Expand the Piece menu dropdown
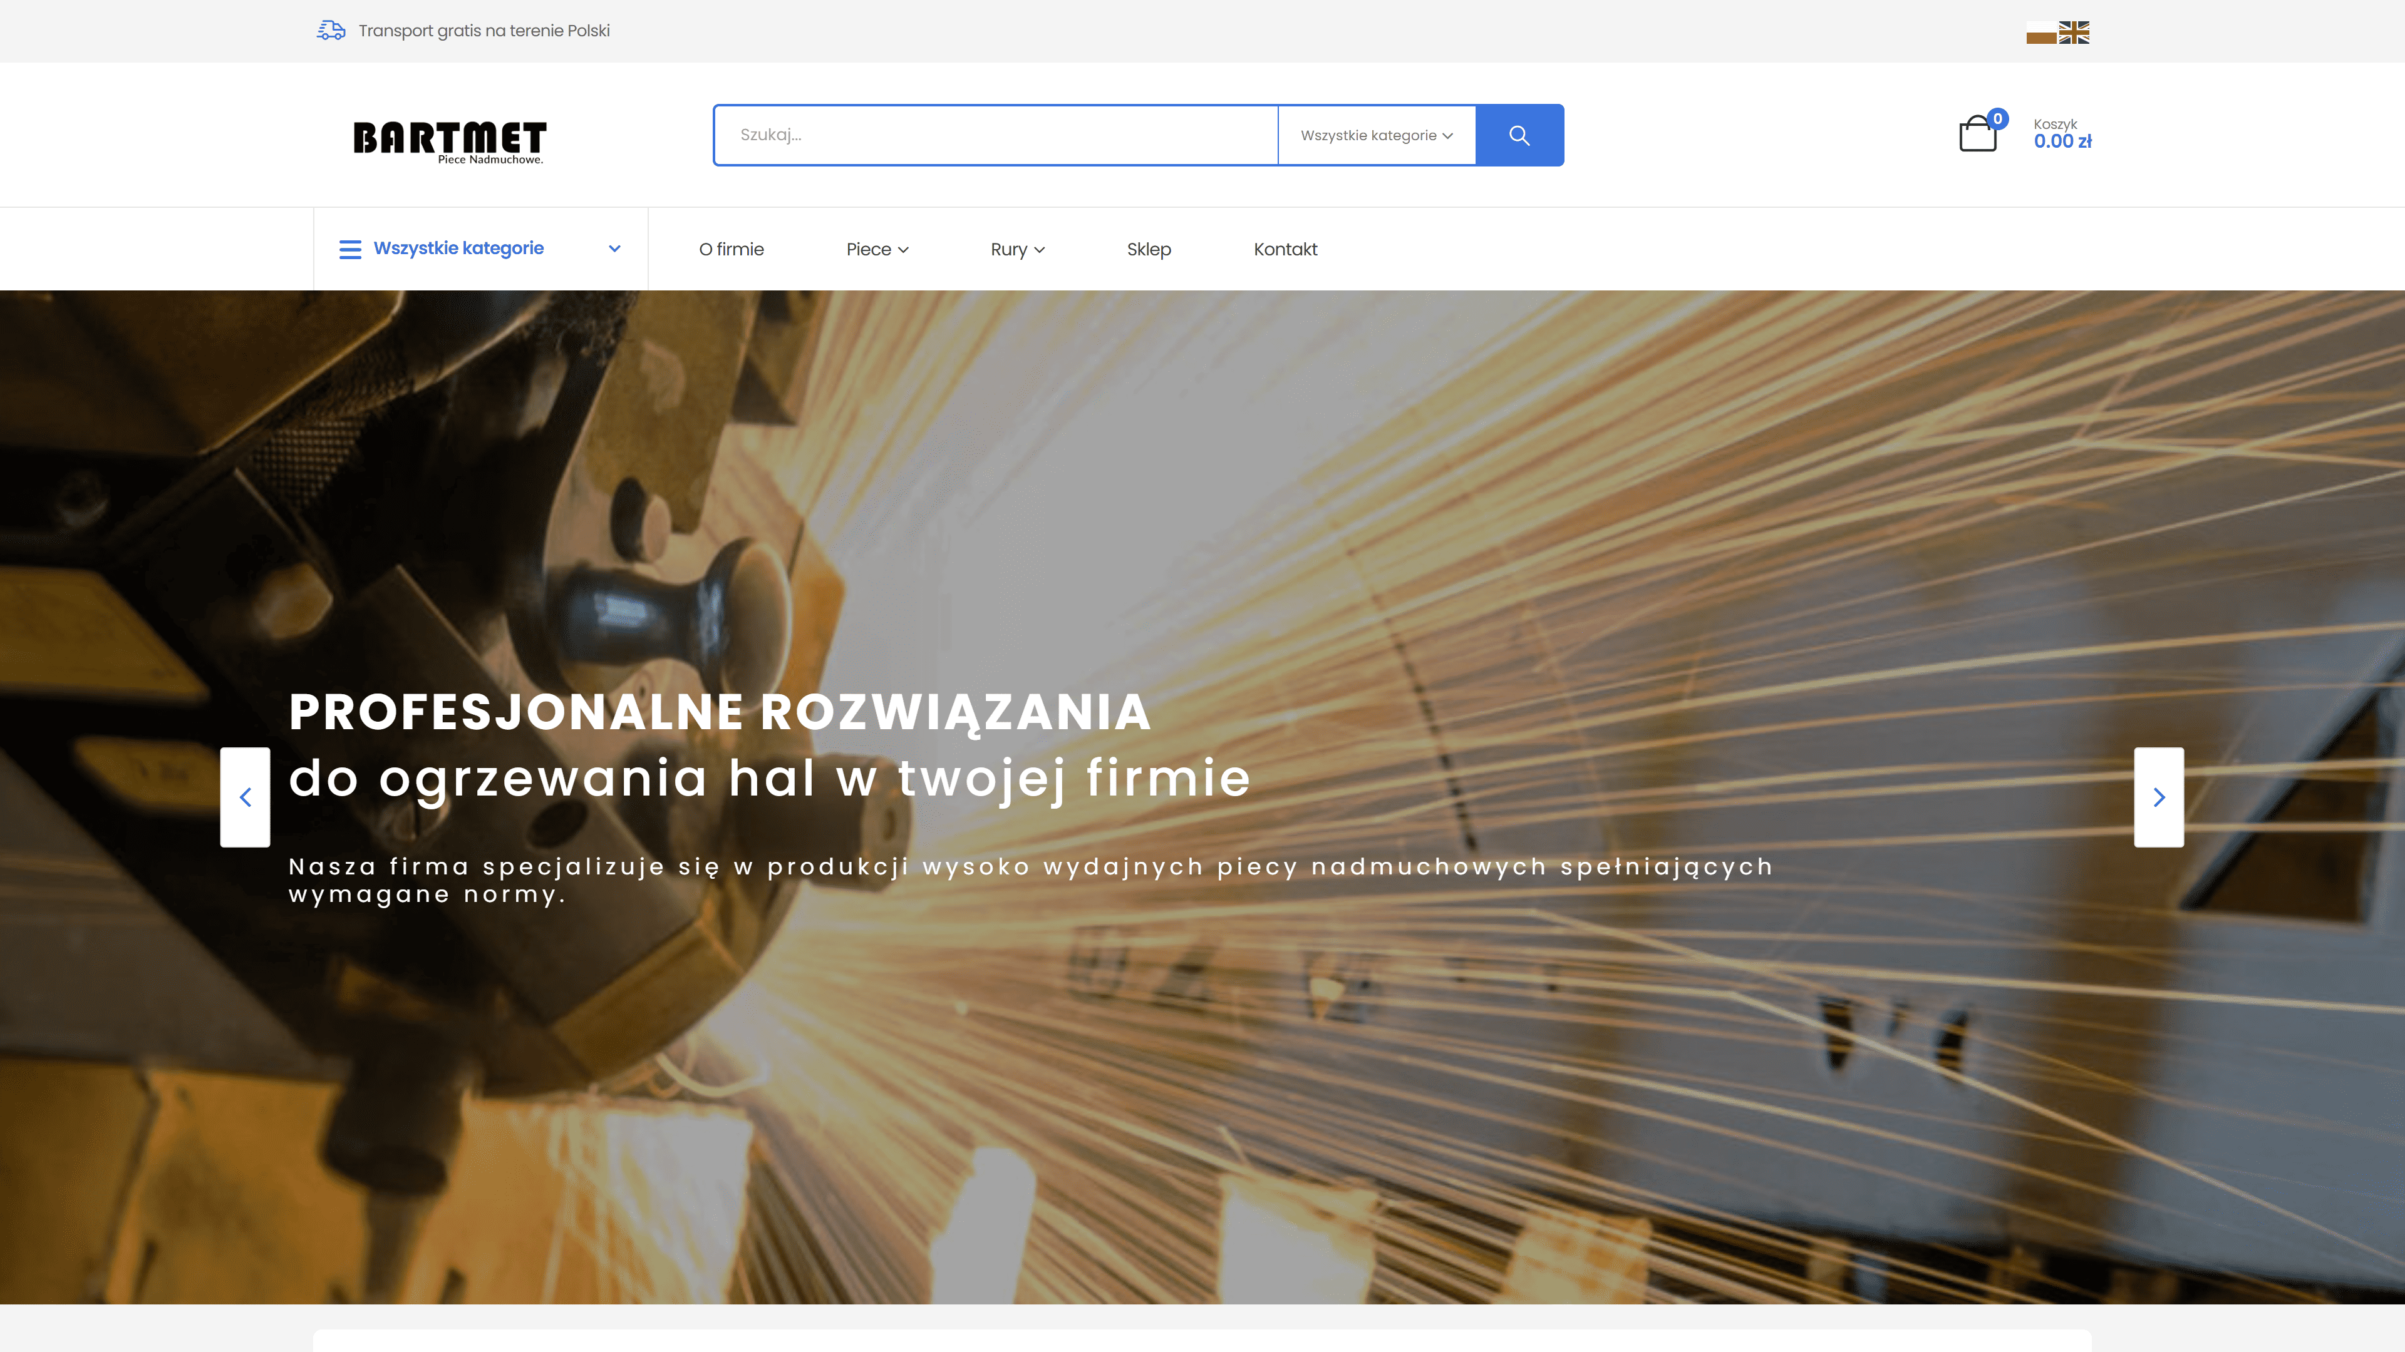Image resolution: width=2405 pixels, height=1352 pixels. tap(877, 249)
